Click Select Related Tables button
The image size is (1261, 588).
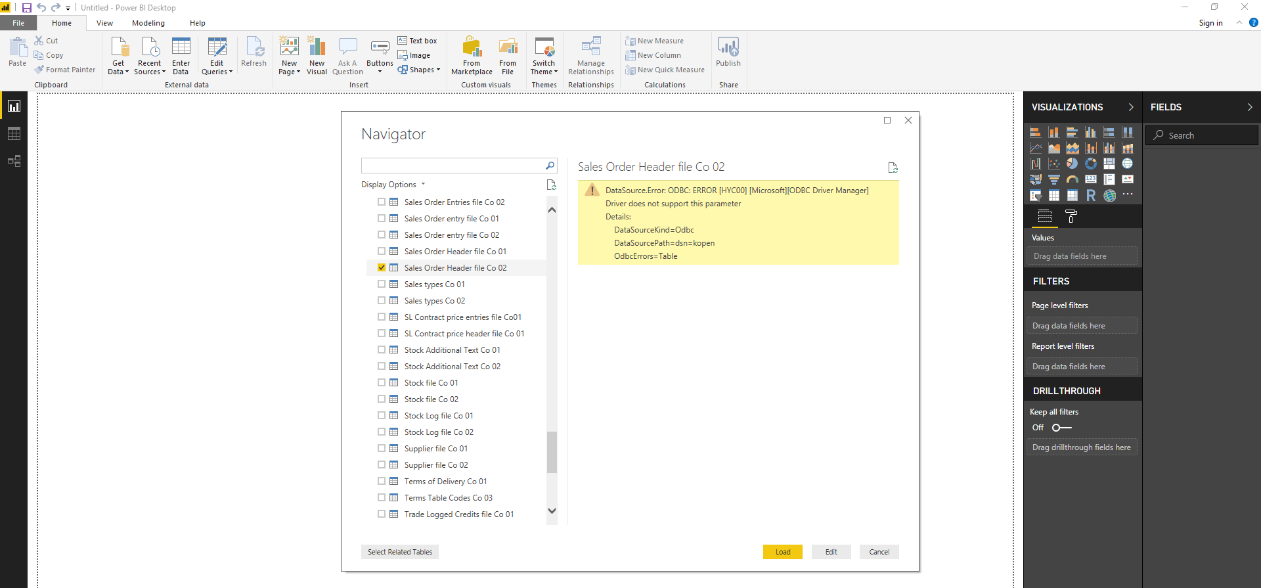point(400,552)
